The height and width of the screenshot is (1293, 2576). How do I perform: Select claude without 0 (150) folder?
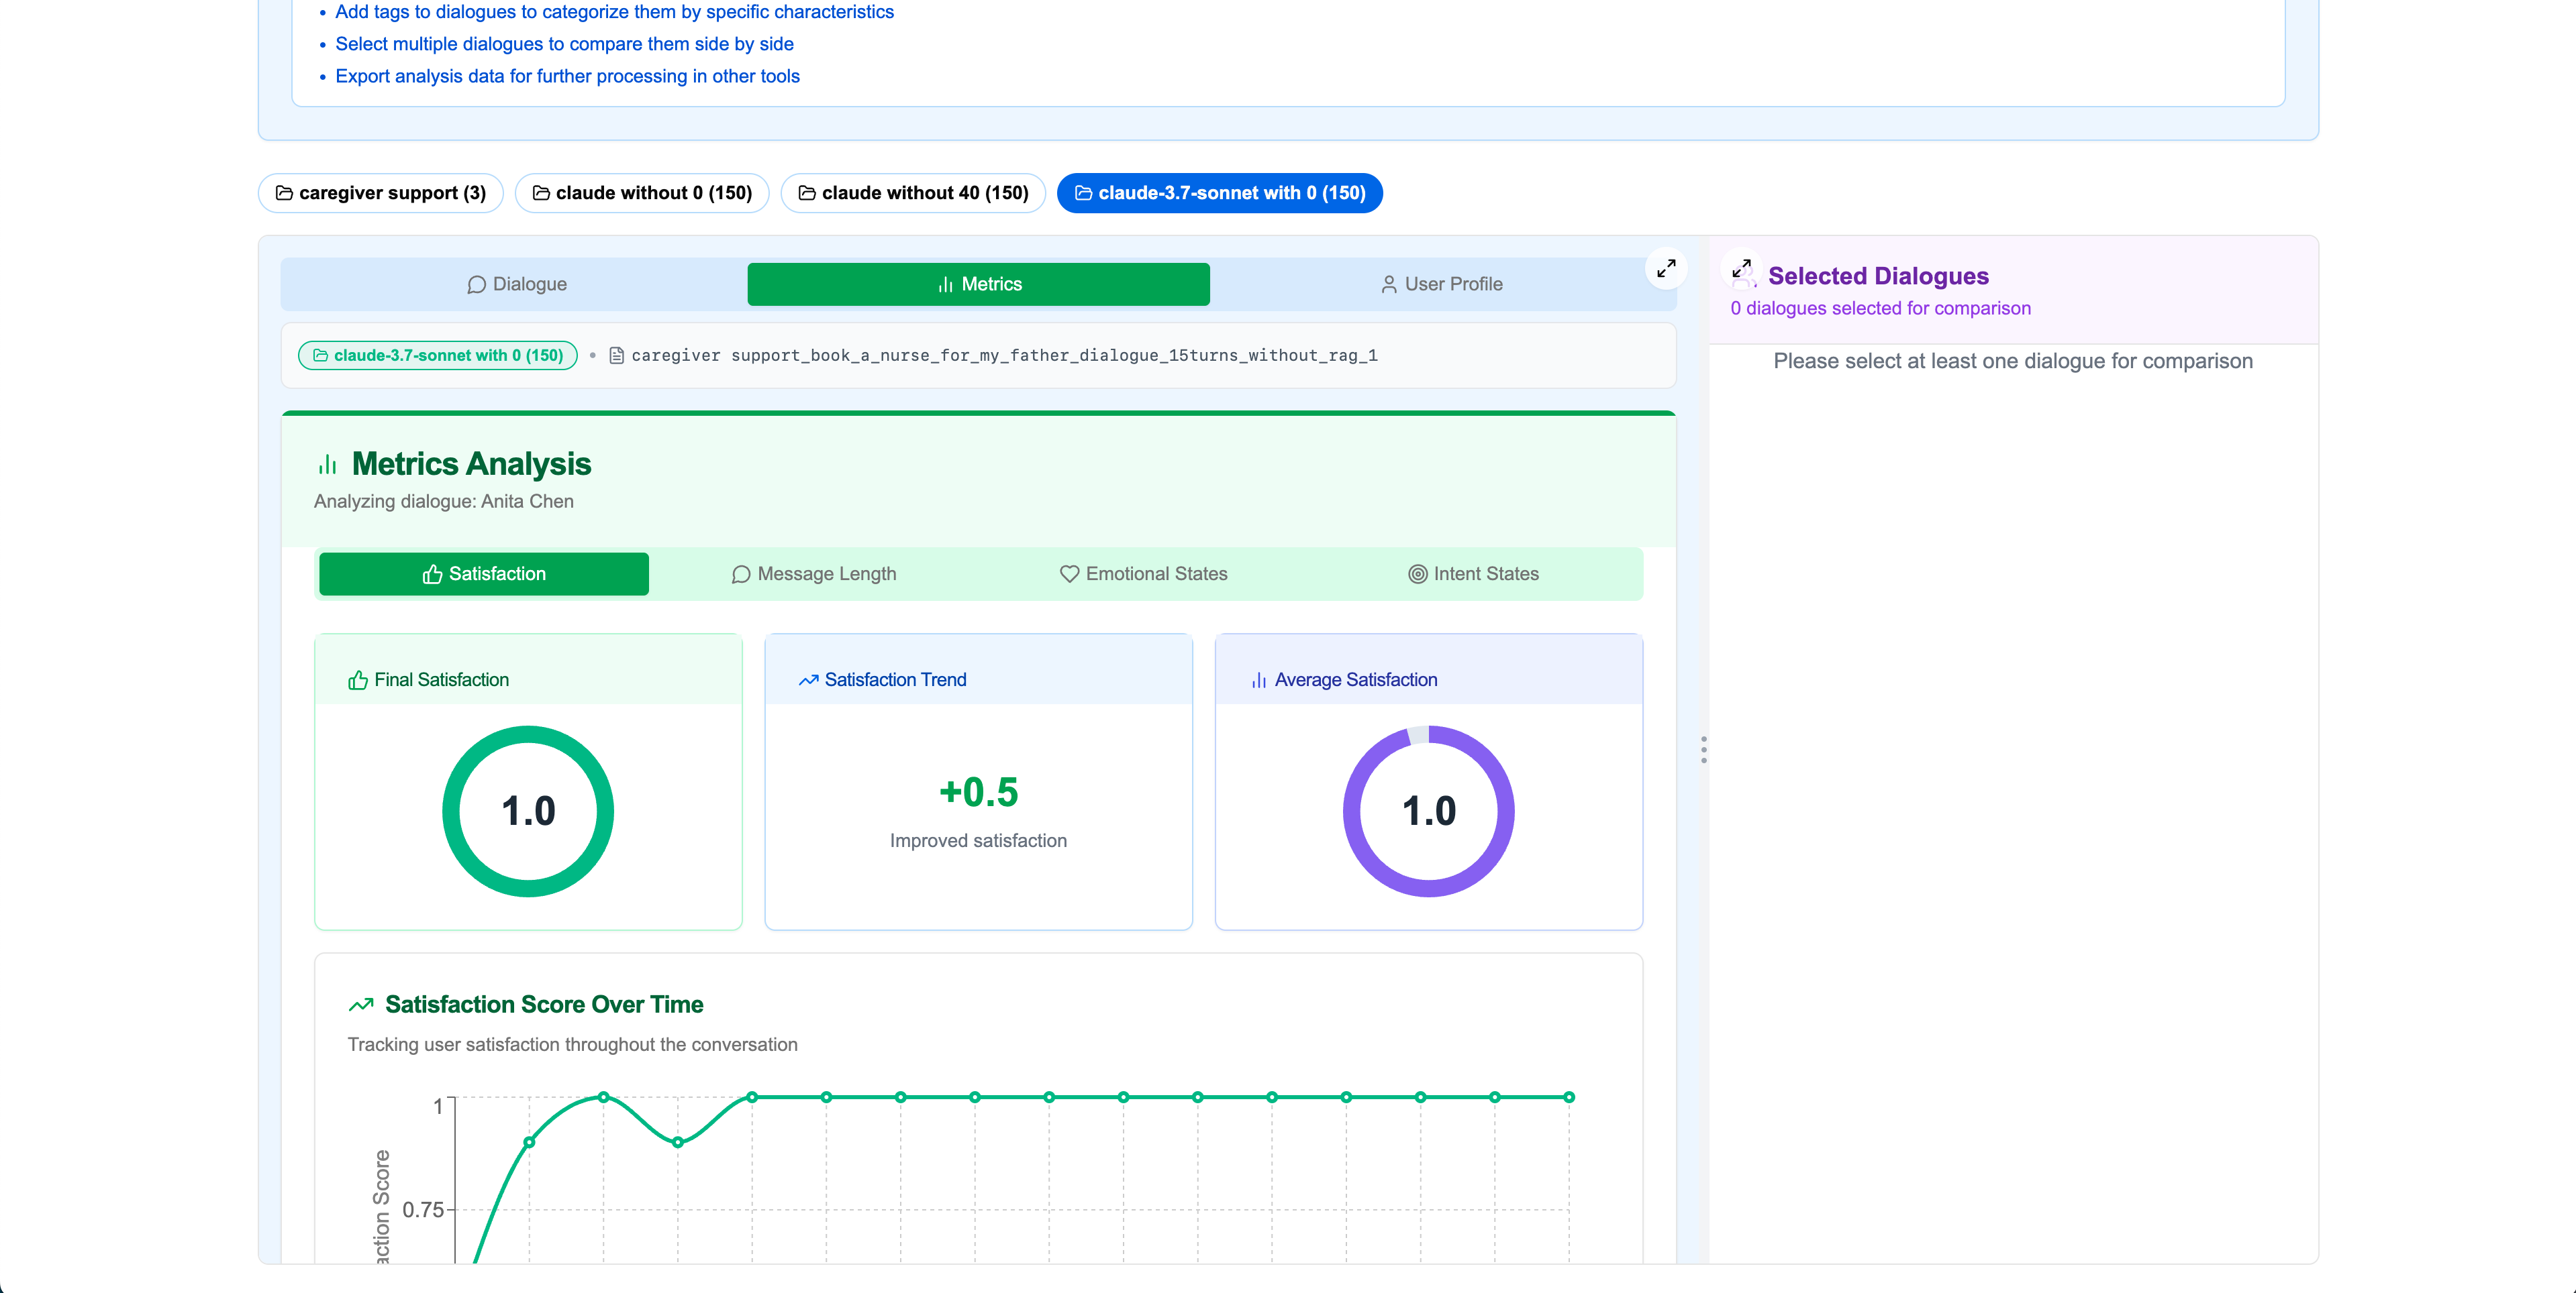click(x=642, y=193)
